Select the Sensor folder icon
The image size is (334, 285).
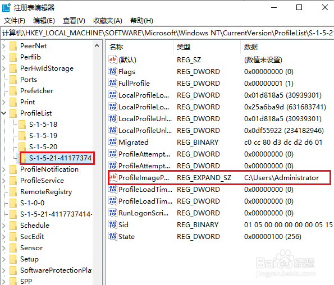[x=13, y=248]
